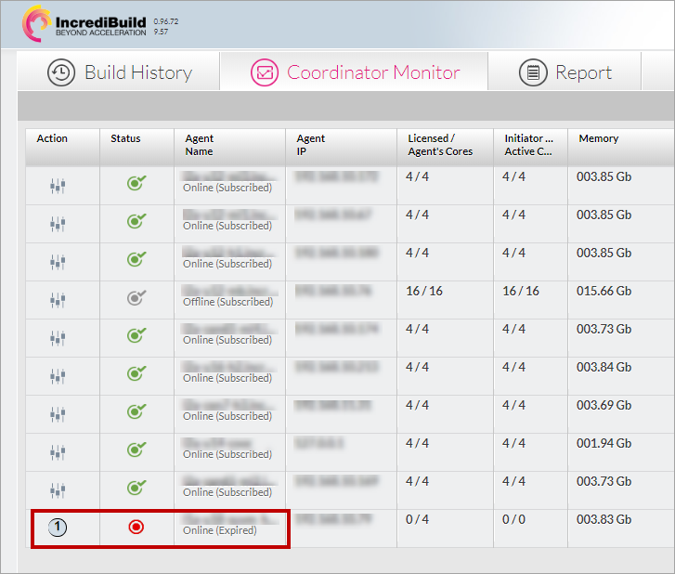This screenshot has width=675, height=574.
Task: Click the red expired status icon
Action: (x=136, y=527)
